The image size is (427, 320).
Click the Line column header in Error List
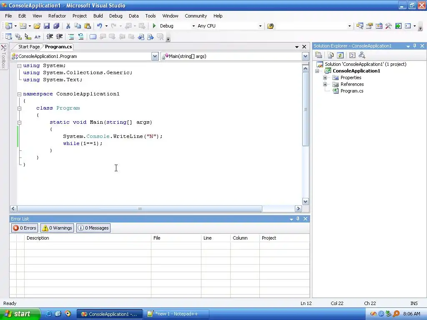pyautogui.click(x=216, y=238)
